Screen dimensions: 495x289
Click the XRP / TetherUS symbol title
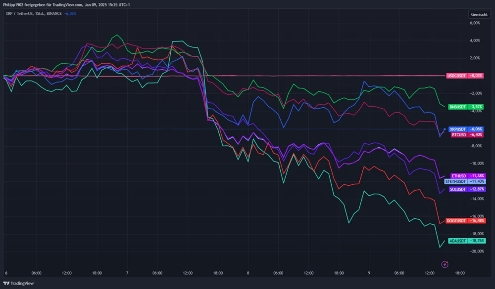(17, 13)
